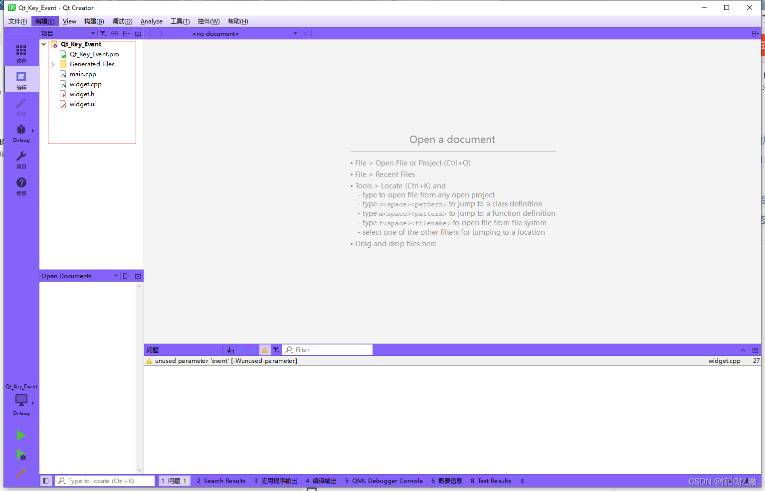The image size is (765, 491).
Task: Open the View menu
Action: pos(69,21)
